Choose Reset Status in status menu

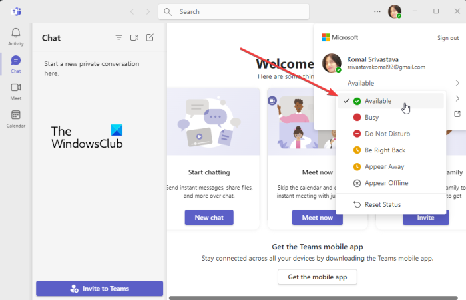click(391, 204)
